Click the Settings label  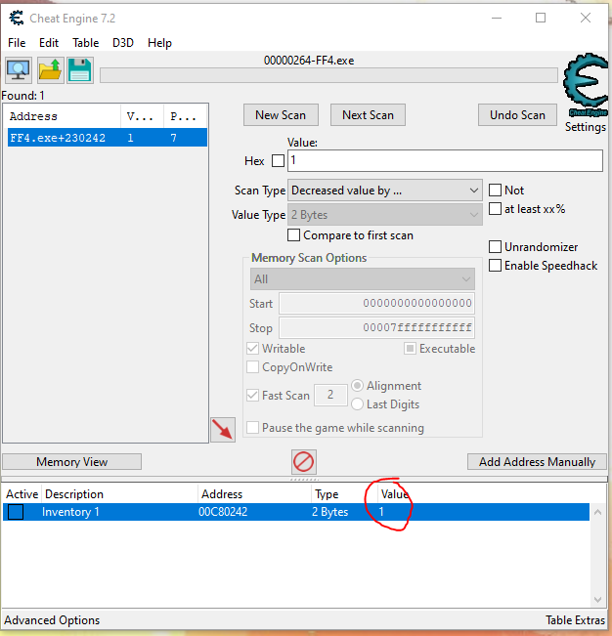(x=586, y=127)
